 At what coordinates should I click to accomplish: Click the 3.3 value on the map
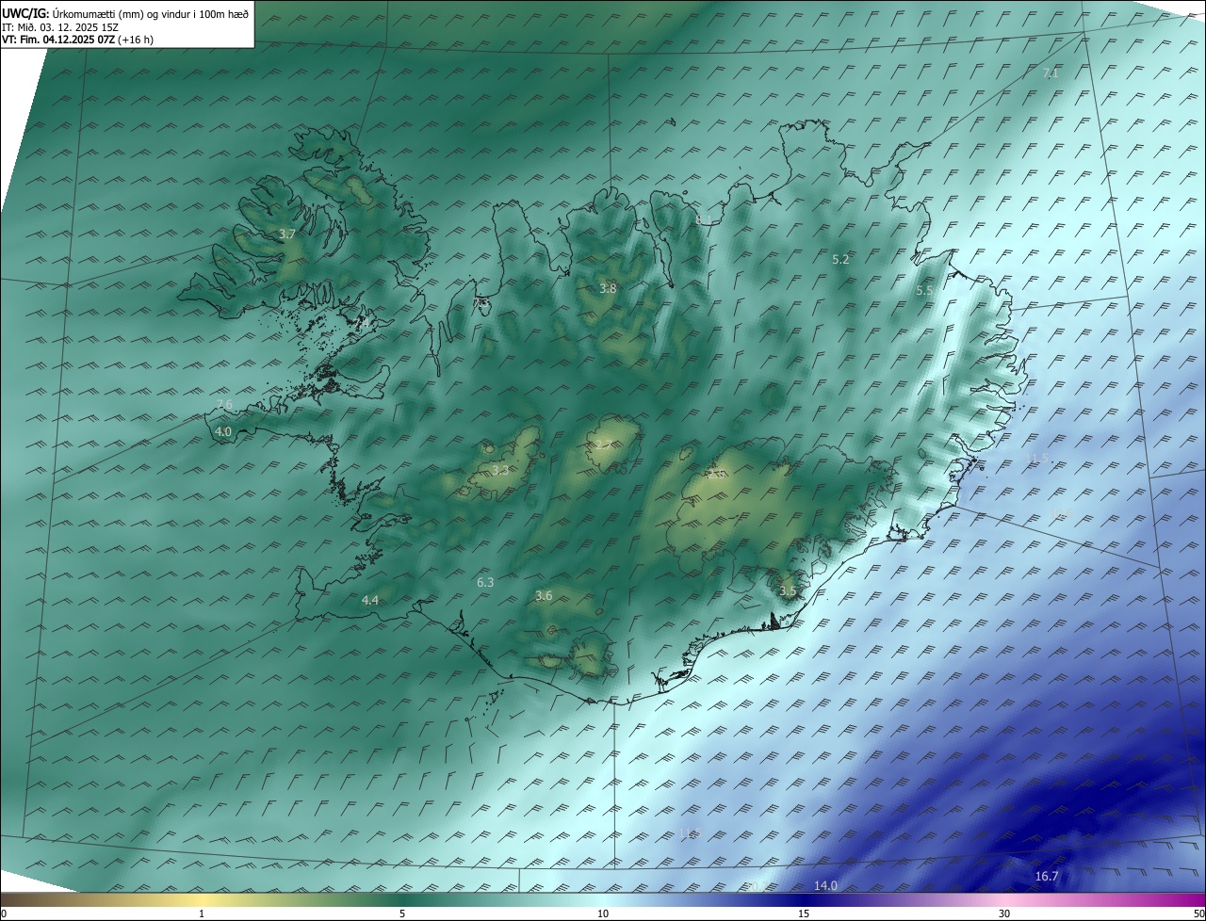coord(500,470)
